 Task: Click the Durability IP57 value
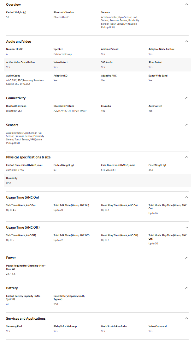pyautogui.click(x=9, y=183)
